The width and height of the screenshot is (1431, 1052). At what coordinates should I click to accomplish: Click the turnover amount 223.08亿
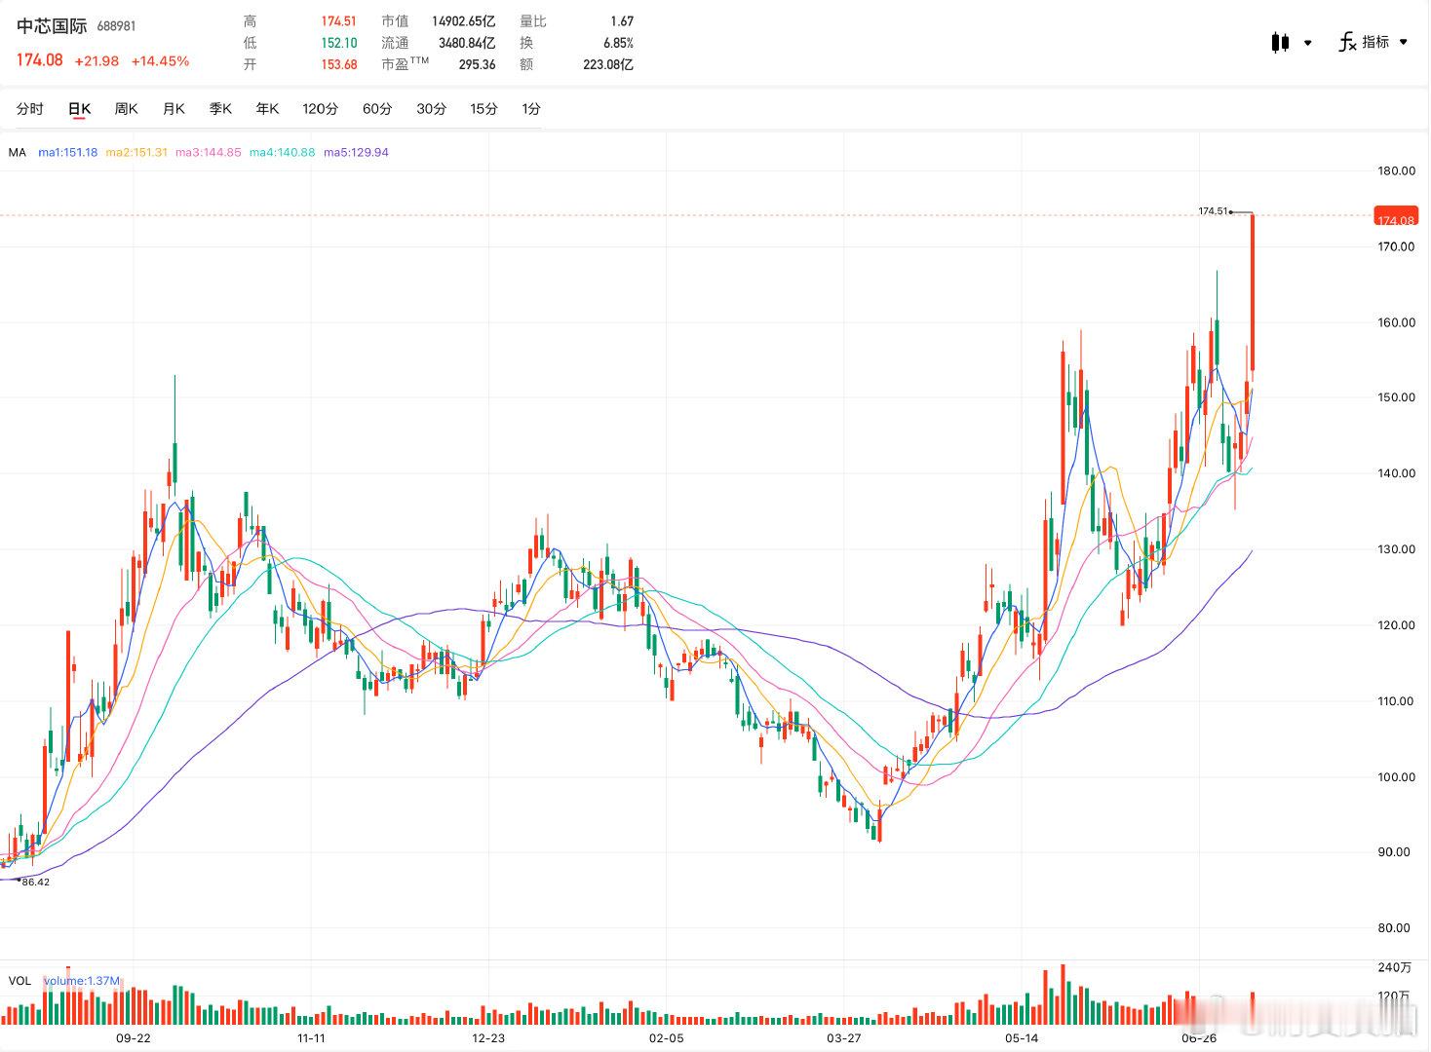pyautogui.click(x=608, y=64)
